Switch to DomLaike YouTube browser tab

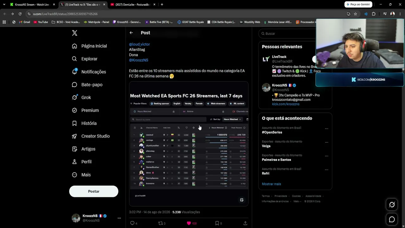[x=132, y=4]
